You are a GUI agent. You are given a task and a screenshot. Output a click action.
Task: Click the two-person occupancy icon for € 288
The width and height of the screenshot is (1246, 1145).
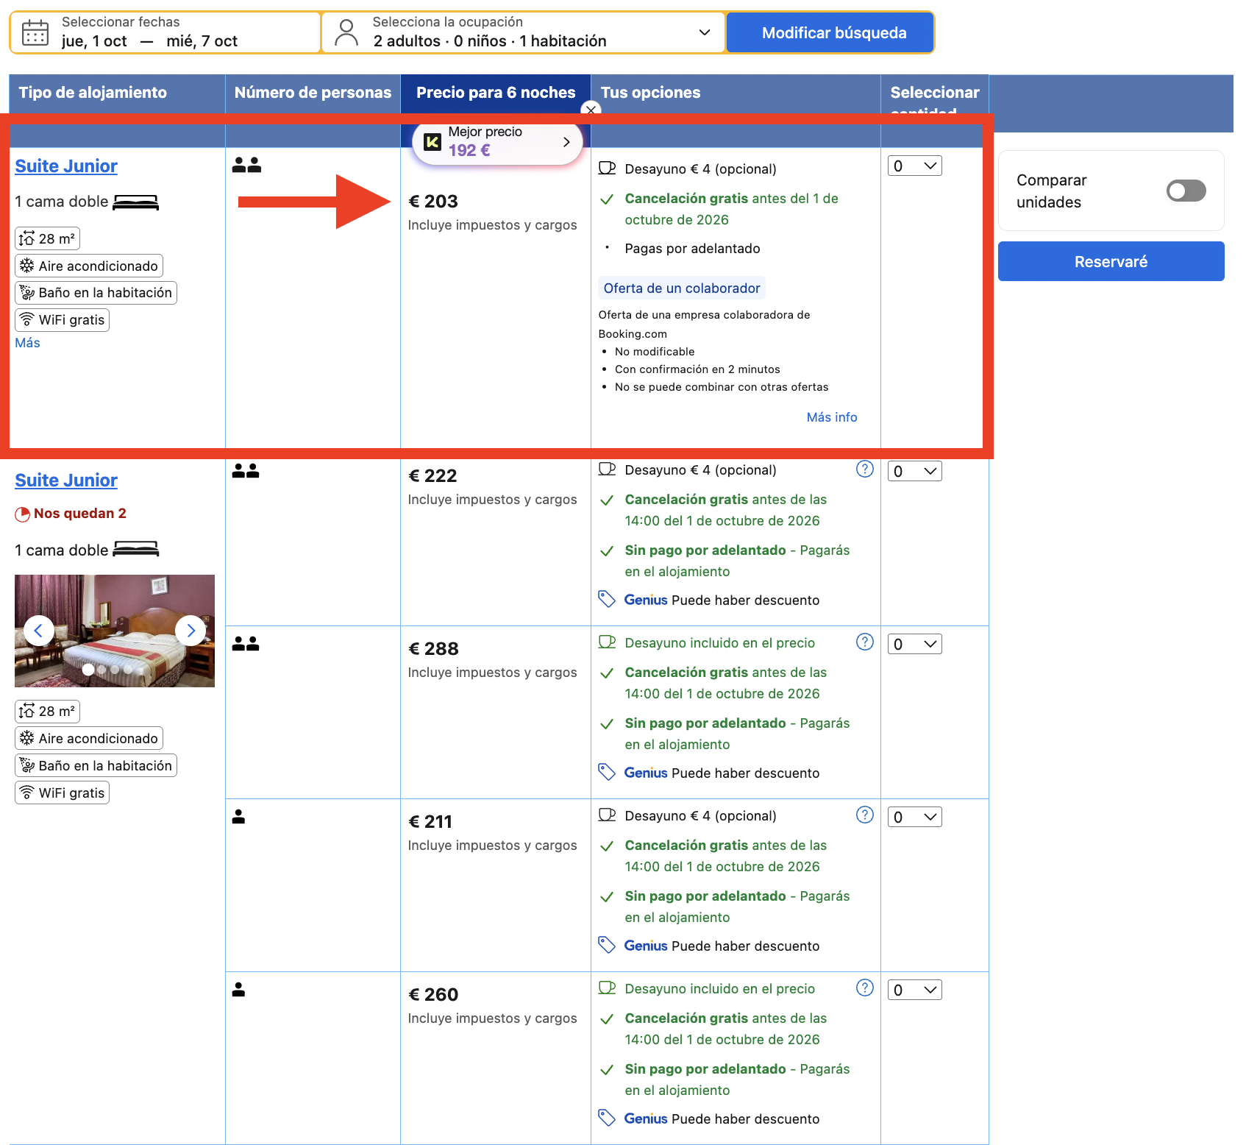(x=246, y=644)
